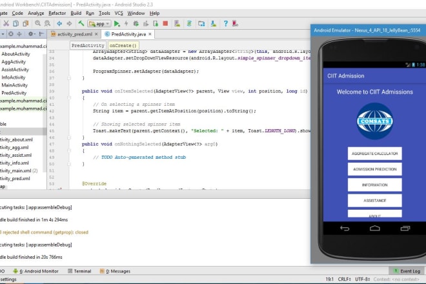Viewport: 426px width, 284px height.
Task: Select AssistActivity in project tree
Action: pos(15,70)
